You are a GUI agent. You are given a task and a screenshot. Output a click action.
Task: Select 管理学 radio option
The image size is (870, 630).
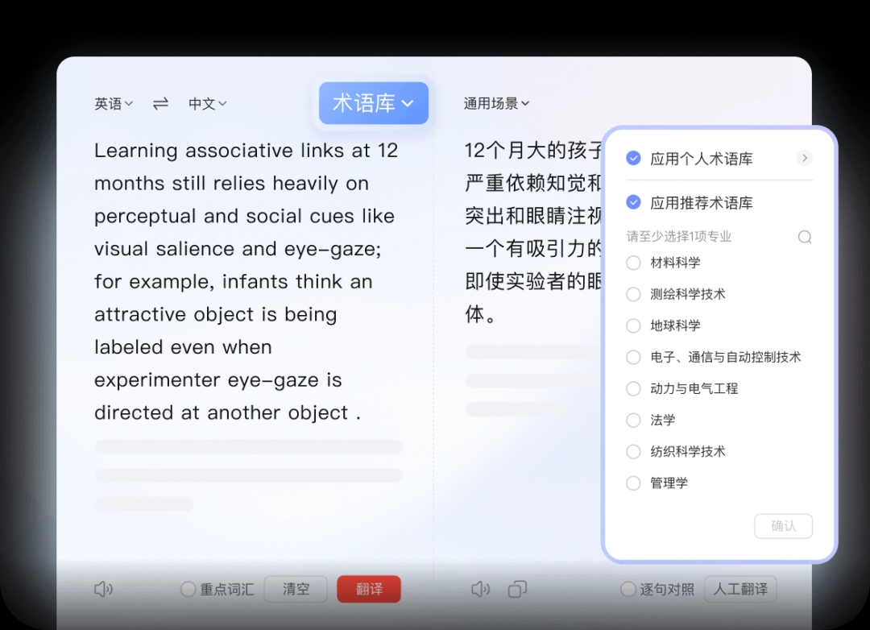[633, 483]
